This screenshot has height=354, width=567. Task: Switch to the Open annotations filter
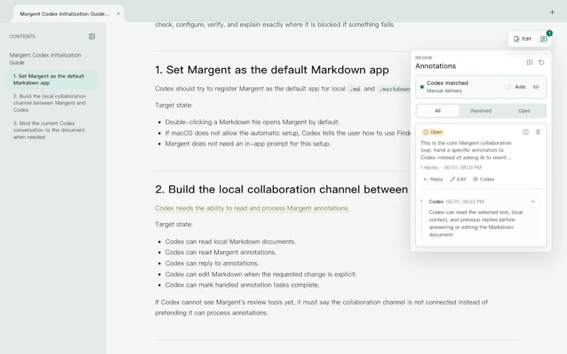[524, 111]
